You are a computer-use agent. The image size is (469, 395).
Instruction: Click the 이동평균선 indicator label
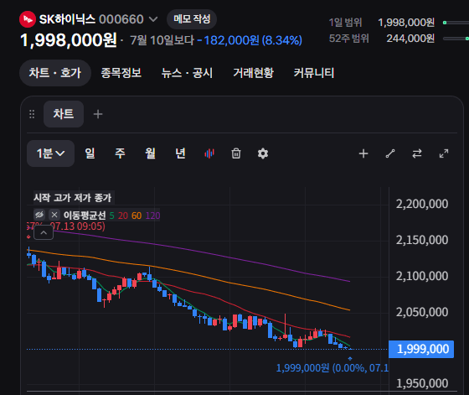click(85, 216)
